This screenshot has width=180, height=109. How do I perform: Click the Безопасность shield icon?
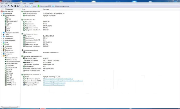point(4,50)
